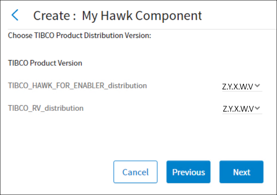Click the Z.Y.X.W.V value in the Hawk enabler row

click(238, 86)
